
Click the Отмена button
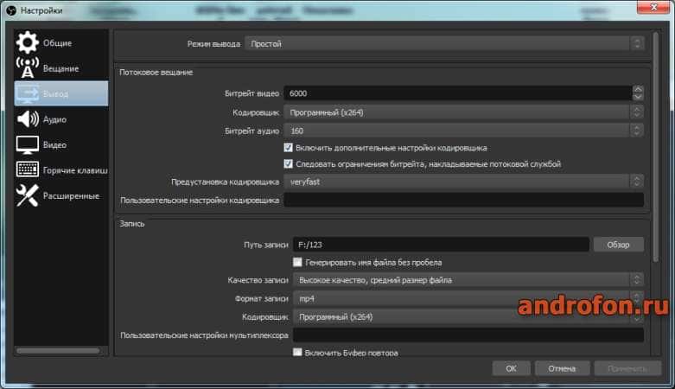click(x=562, y=368)
